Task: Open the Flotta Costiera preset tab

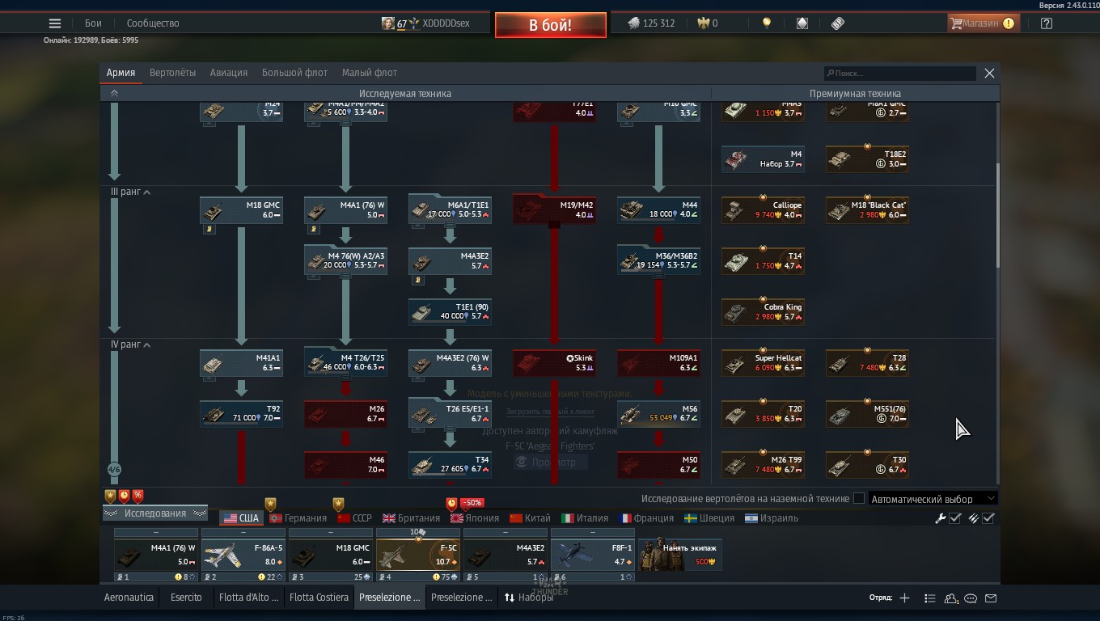Action: (319, 598)
